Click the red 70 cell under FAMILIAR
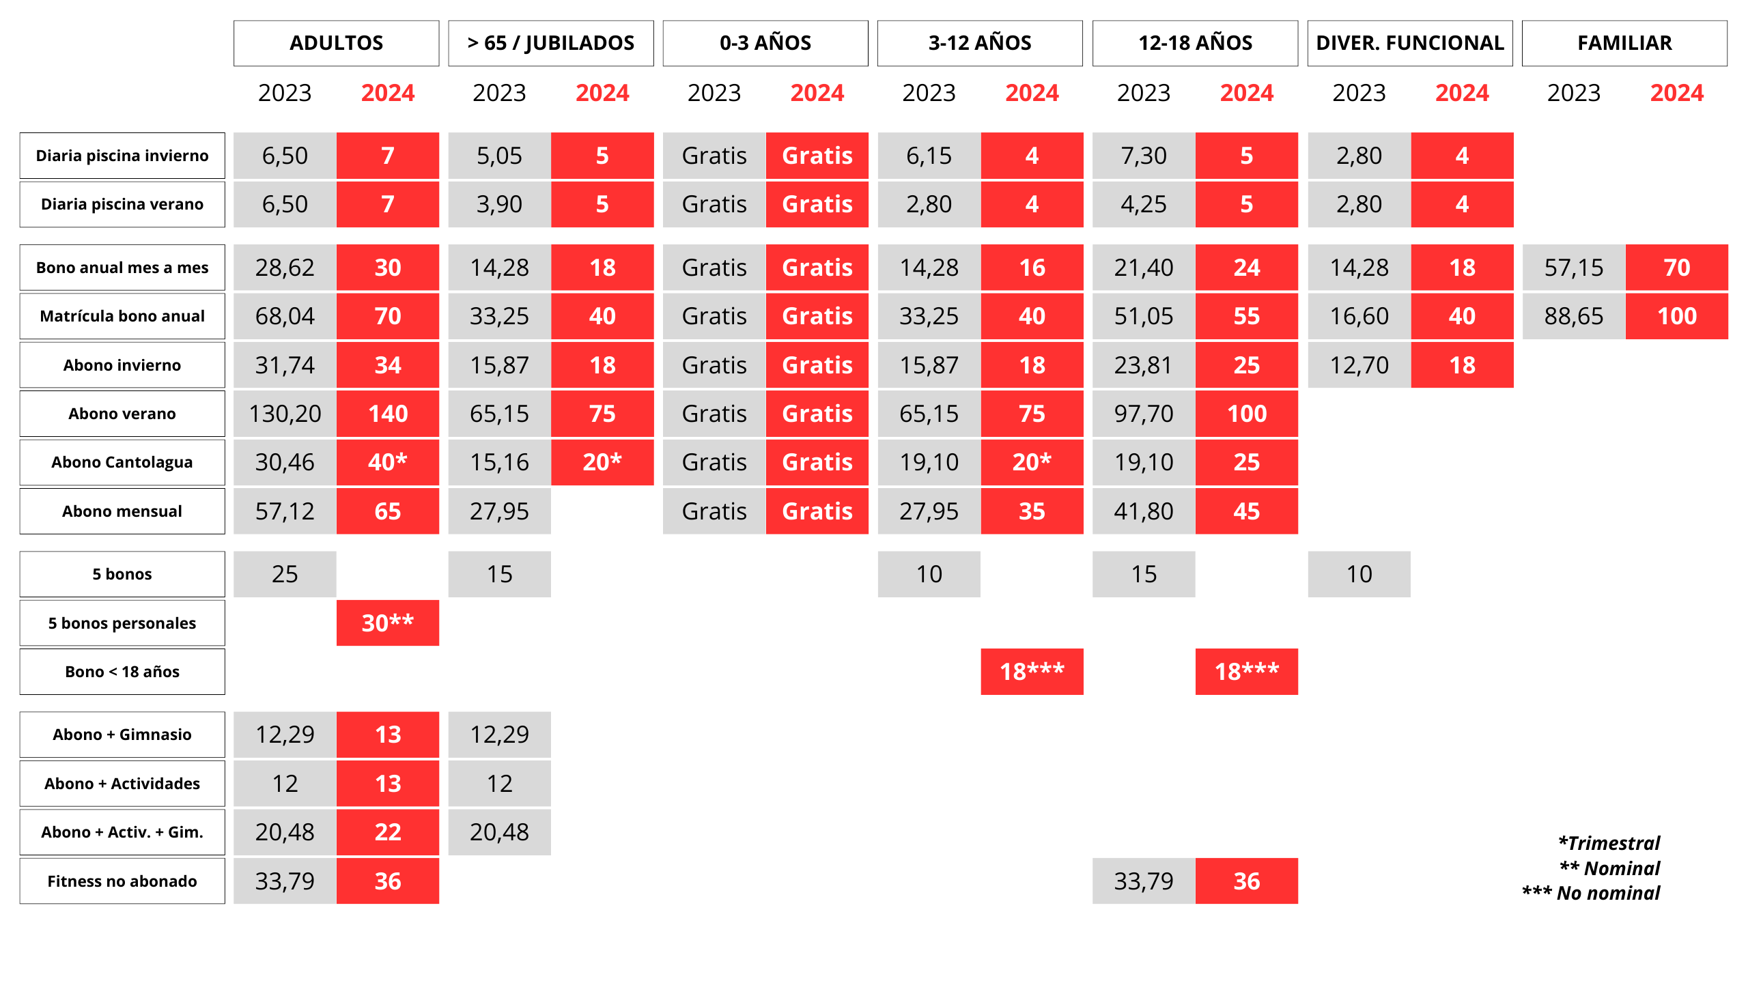 pyautogui.click(x=1676, y=268)
